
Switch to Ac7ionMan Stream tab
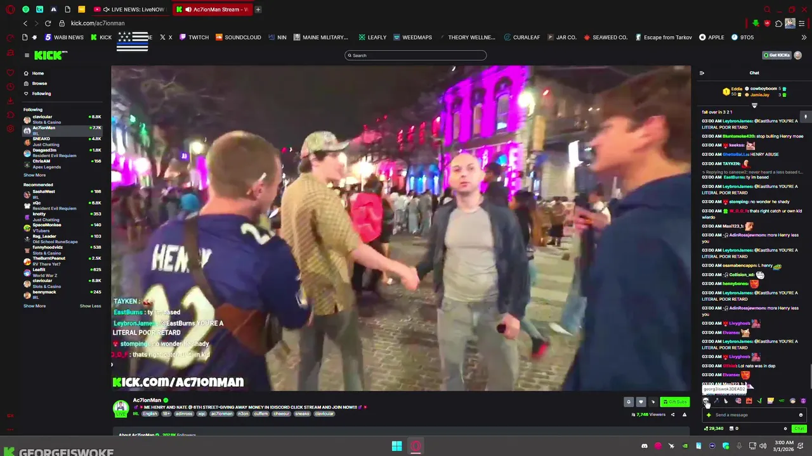pos(213,9)
